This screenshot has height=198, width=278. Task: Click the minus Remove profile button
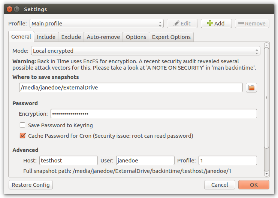coord(252,23)
